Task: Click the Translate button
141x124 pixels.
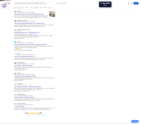Action: click(135, 121)
